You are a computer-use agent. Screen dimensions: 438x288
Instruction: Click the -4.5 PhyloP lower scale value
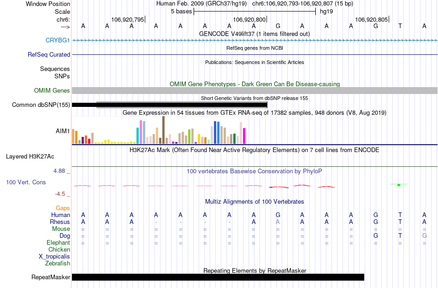pyautogui.click(x=60, y=194)
